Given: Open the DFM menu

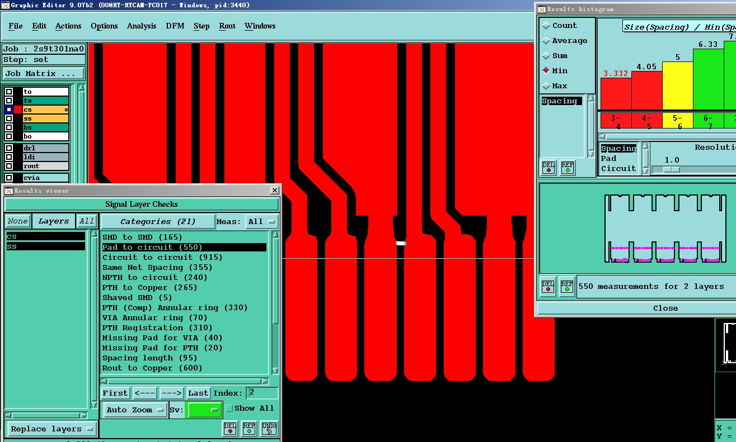Looking at the screenshot, I should (175, 26).
